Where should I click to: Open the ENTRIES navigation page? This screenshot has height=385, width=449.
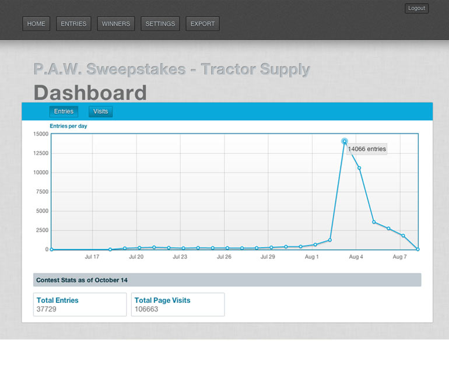point(73,24)
